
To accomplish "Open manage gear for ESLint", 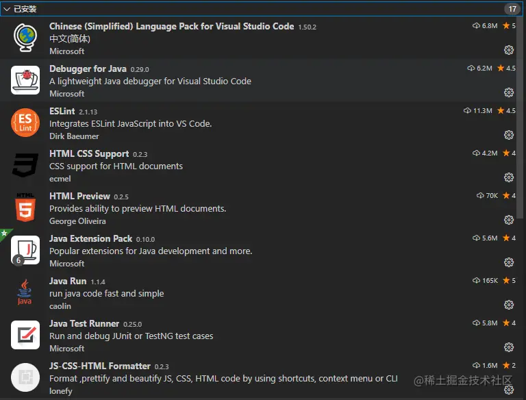I will pos(509,135).
